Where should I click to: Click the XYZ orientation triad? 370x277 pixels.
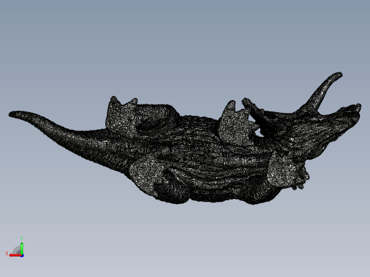(x=15, y=247)
